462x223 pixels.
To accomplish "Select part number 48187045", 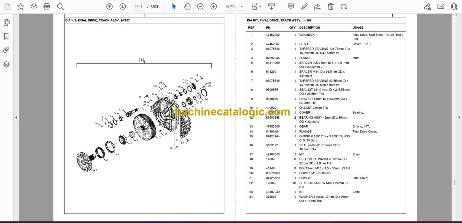I will [x=273, y=154].
